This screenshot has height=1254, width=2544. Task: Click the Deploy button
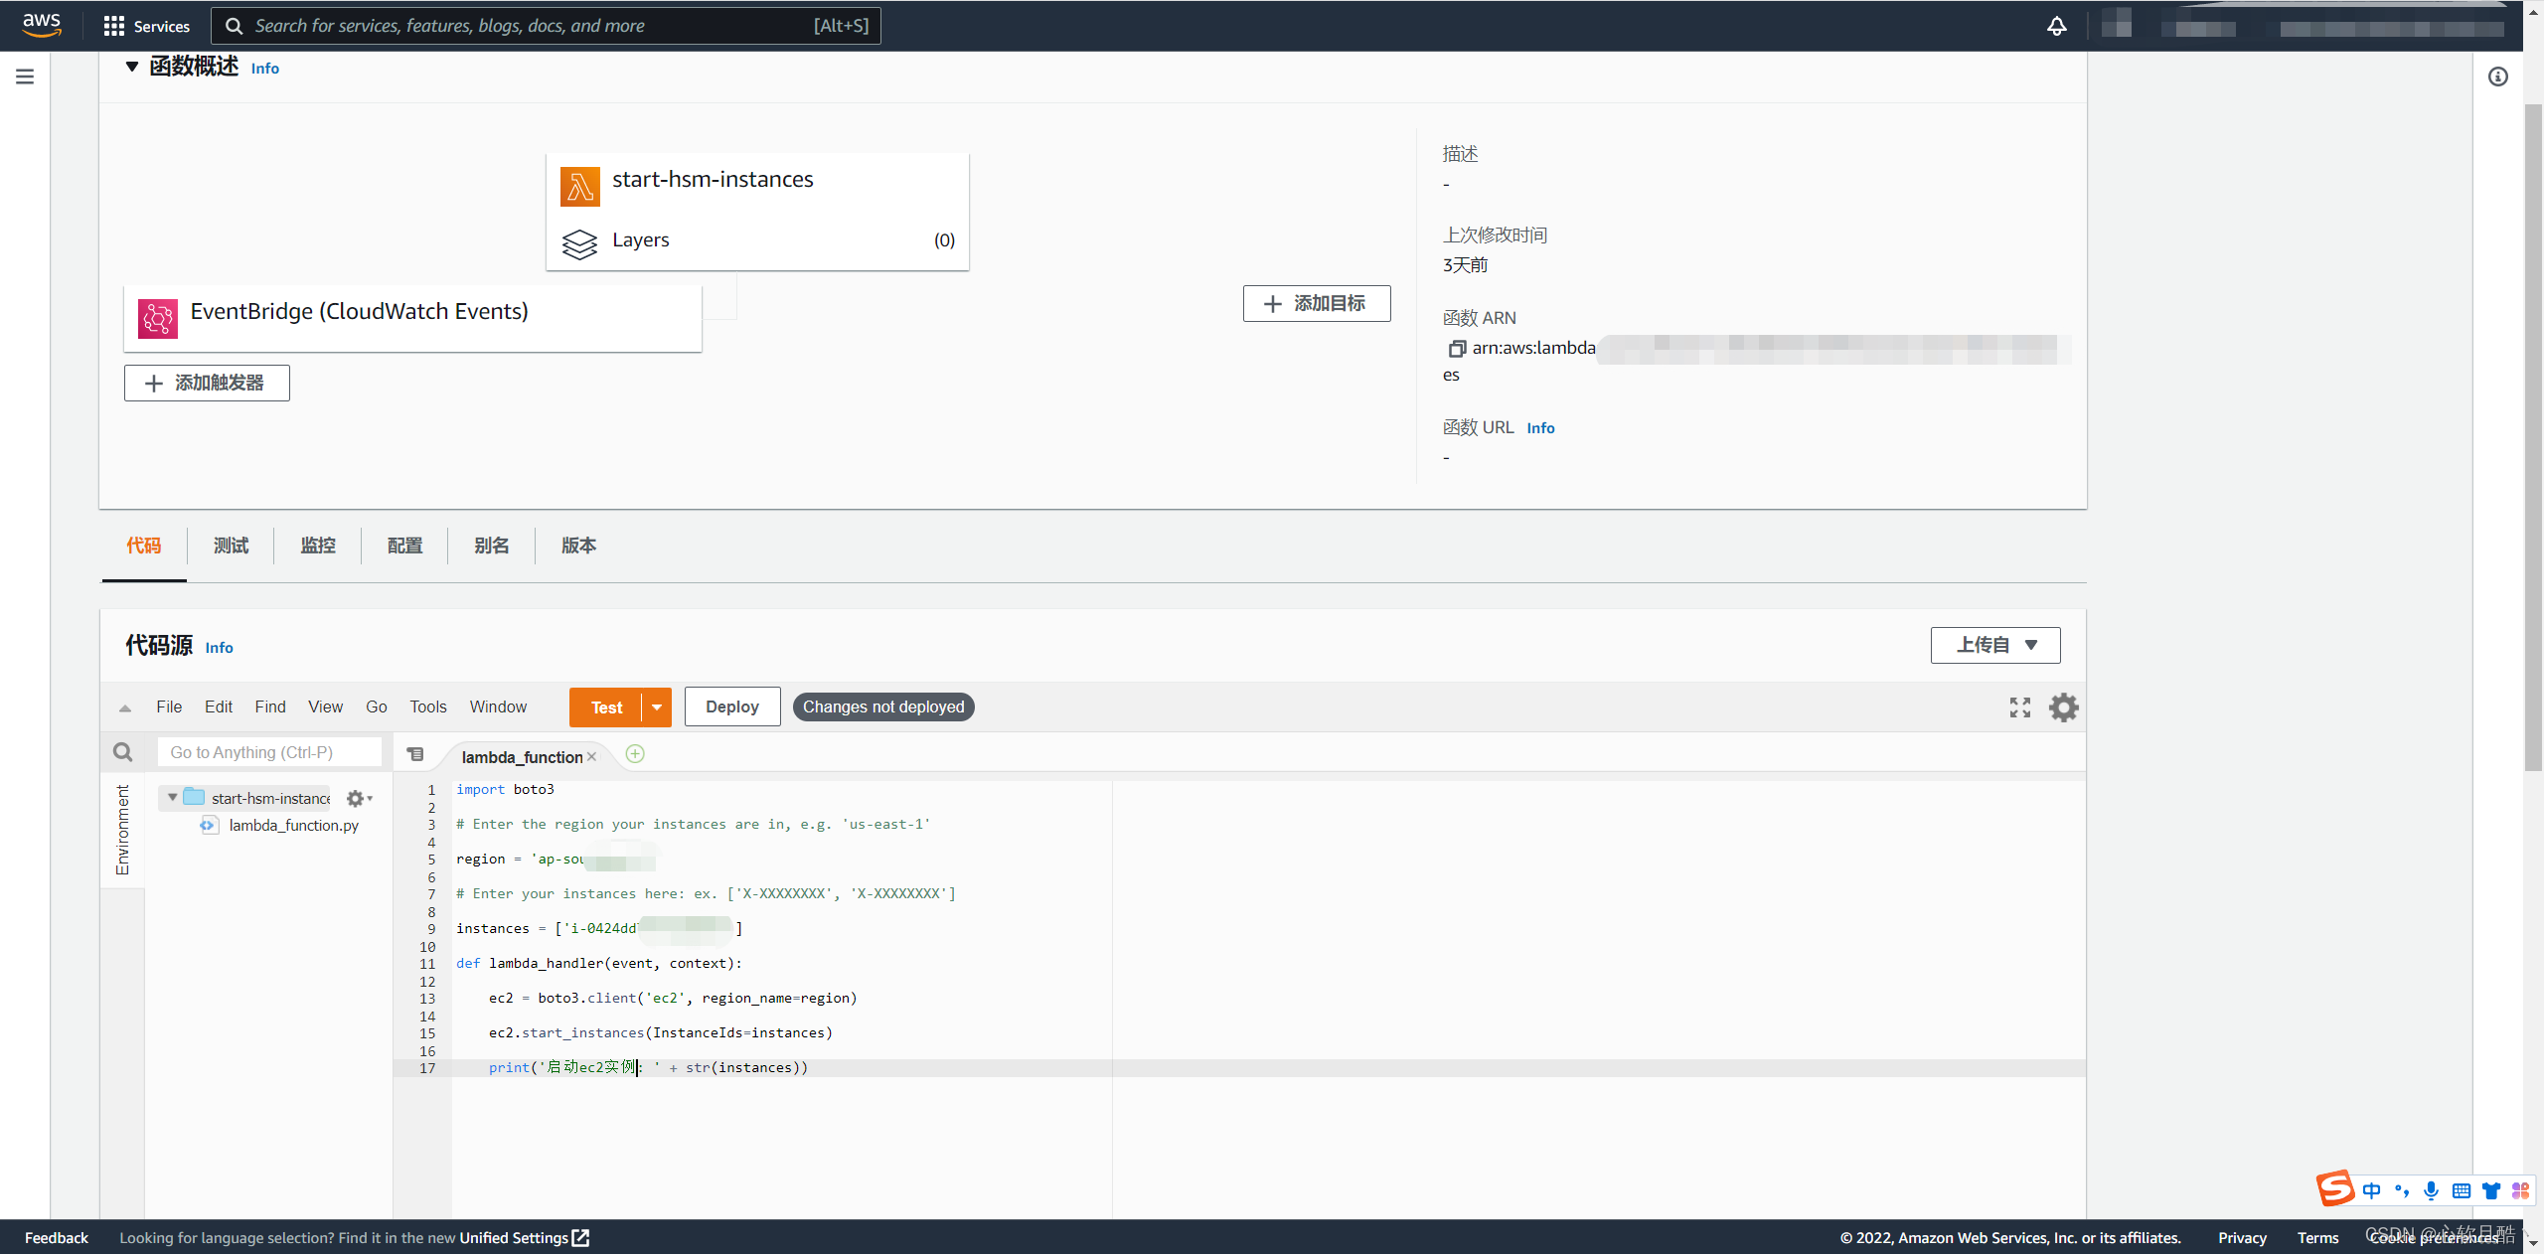tap(731, 706)
